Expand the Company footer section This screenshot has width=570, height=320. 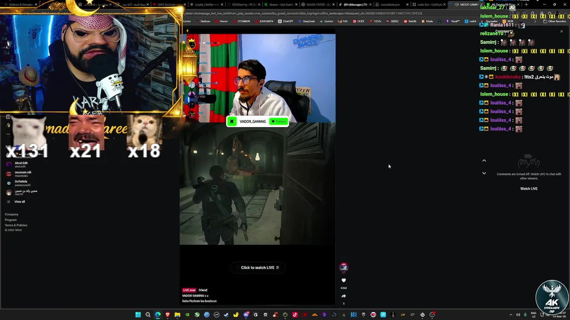12,214
